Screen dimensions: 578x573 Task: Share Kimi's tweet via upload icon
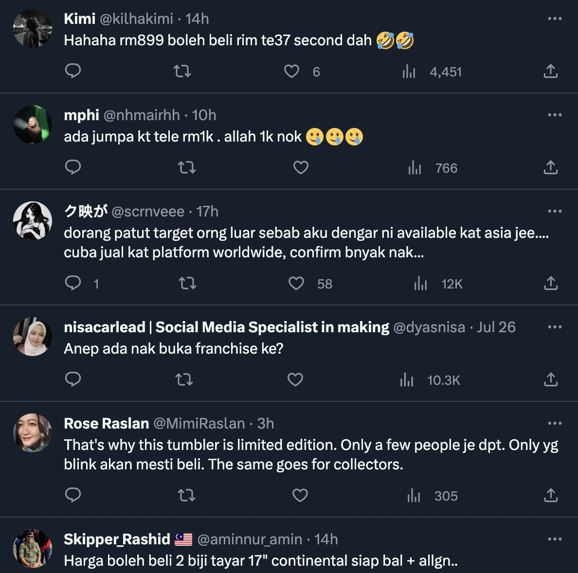point(550,72)
